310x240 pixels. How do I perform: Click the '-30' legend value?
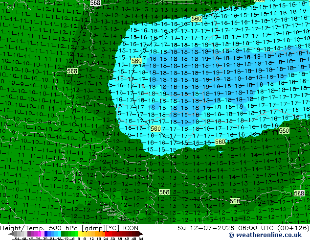pos(45,239)
